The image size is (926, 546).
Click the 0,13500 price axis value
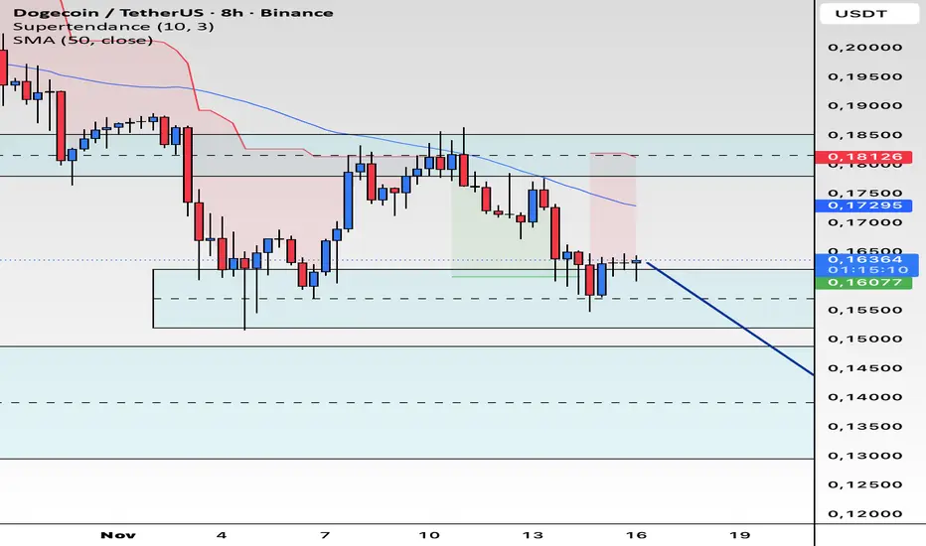coord(865,426)
